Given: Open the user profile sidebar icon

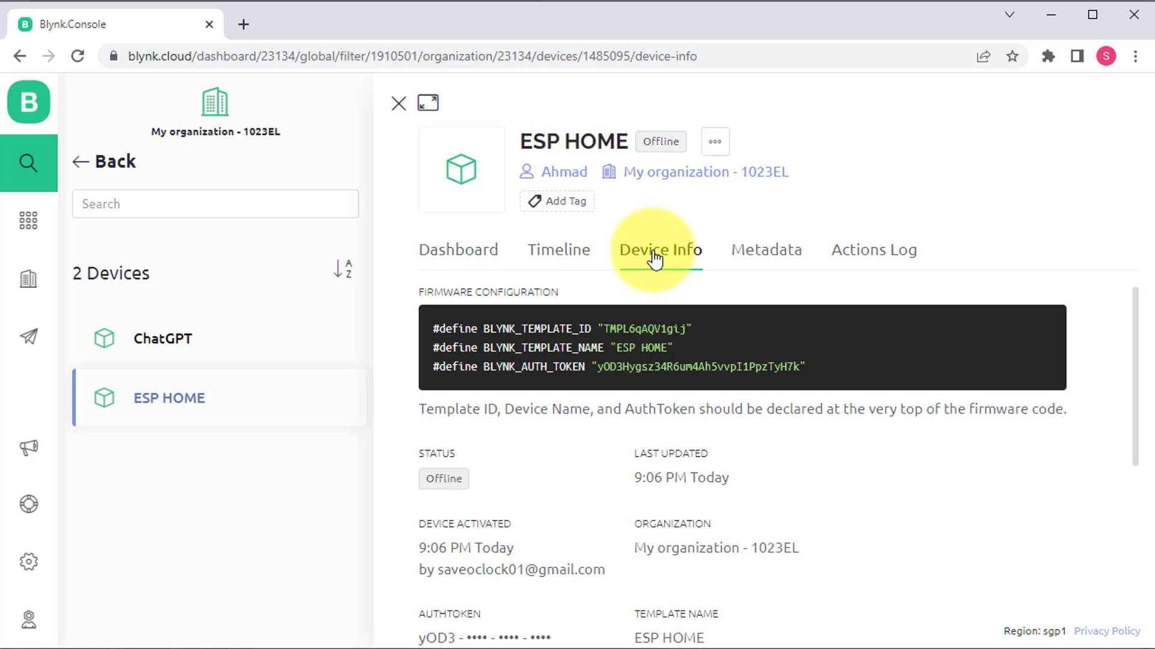Looking at the screenshot, I should 28,619.
